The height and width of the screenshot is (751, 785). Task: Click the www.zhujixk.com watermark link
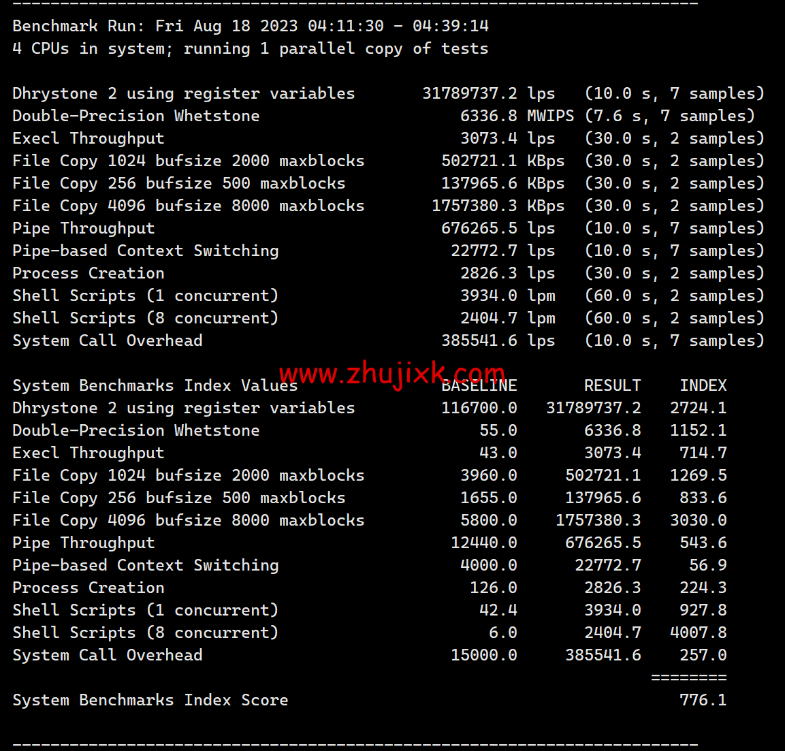[391, 374]
